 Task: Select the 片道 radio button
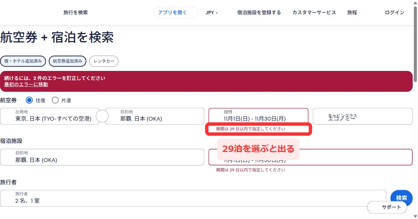coord(55,100)
